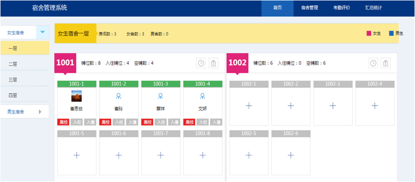This screenshot has height=182, width=415.
Task: Toggle 入寝 status for bed 1001-4
Action: click(217, 122)
